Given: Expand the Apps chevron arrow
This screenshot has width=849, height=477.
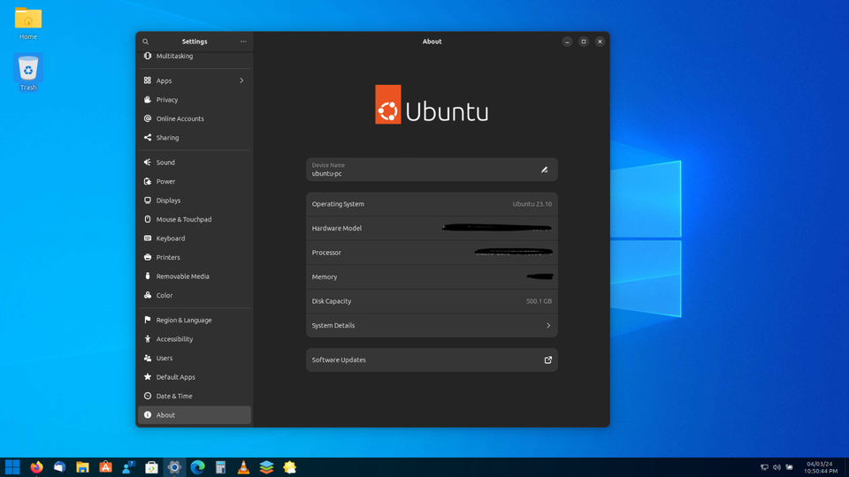Looking at the screenshot, I should coord(241,80).
